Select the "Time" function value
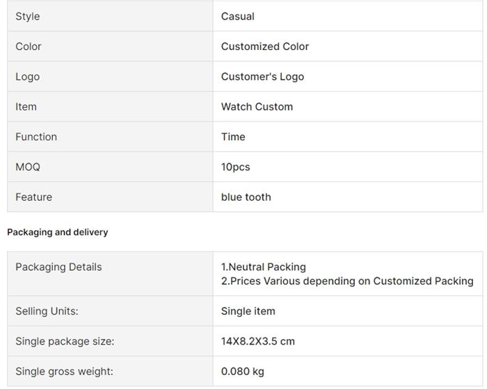This screenshot has width=487, height=389. (x=233, y=137)
